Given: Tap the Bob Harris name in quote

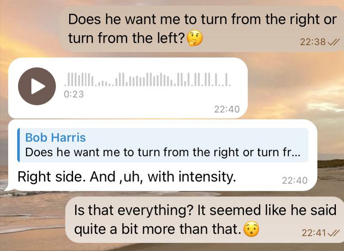Looking at the screenshot, I should pos(55,137).
